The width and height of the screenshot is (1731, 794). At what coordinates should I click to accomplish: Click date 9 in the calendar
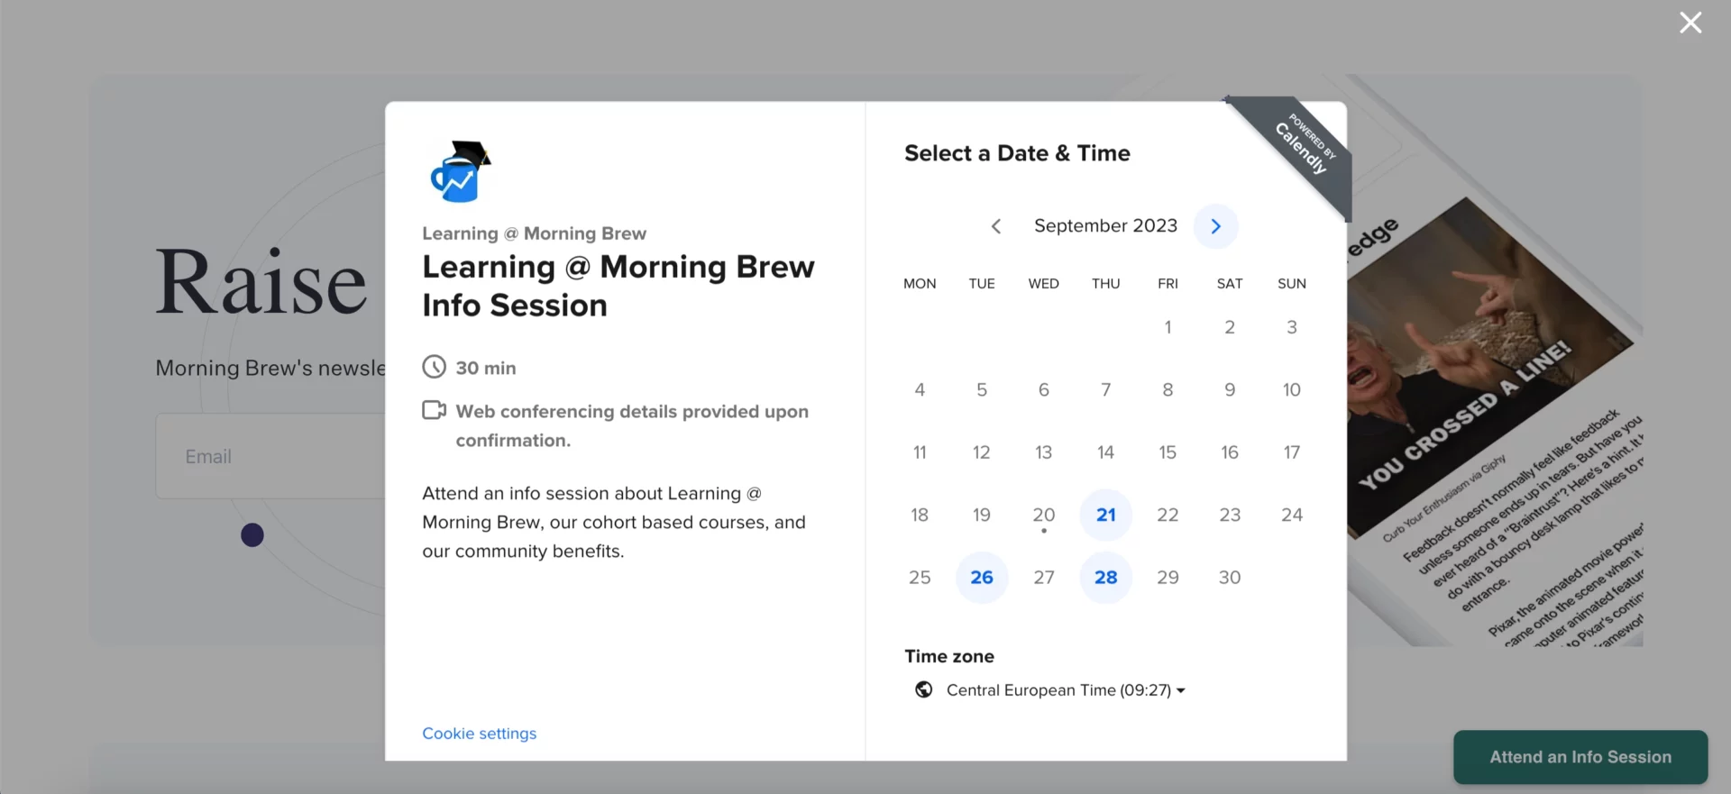tap(1230, 389)
